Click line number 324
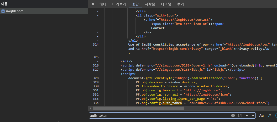Screen dimensions: 277x122 [x=96, y=45]
